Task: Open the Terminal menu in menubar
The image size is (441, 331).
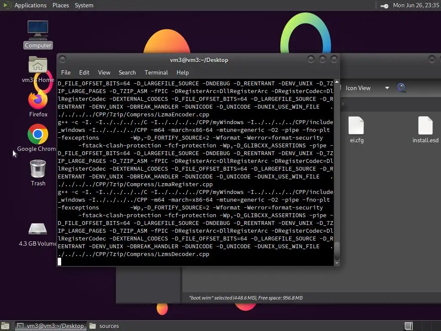Action: tap(156, 72)
